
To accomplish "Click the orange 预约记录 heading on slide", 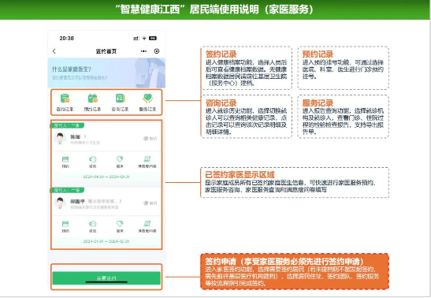I will (318, 54).
